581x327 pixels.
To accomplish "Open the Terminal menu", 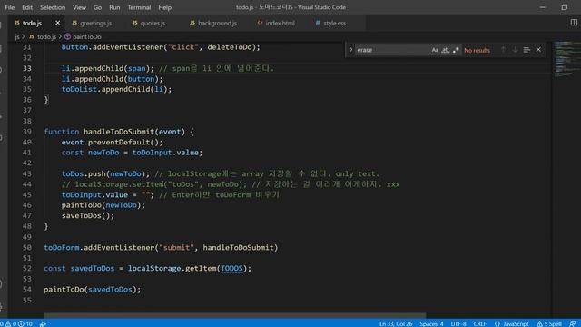I will (x=139, y=7).
